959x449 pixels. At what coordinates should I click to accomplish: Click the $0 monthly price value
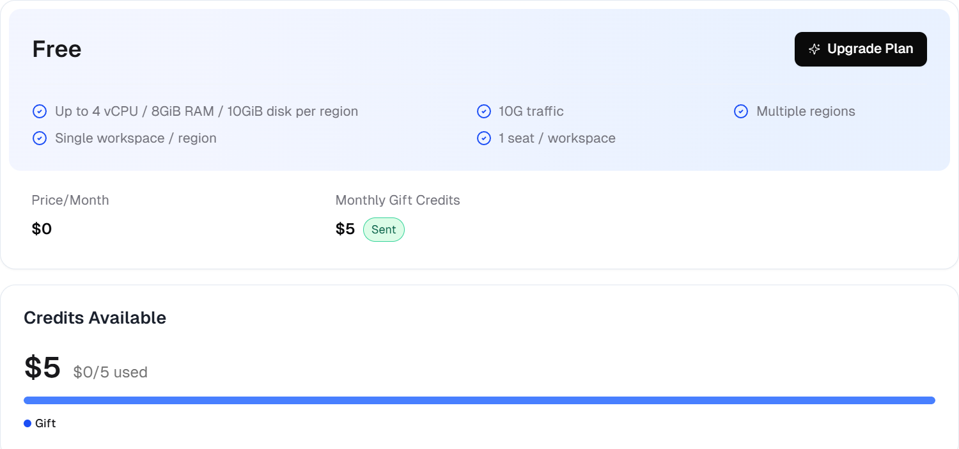[x=42, y=229]
